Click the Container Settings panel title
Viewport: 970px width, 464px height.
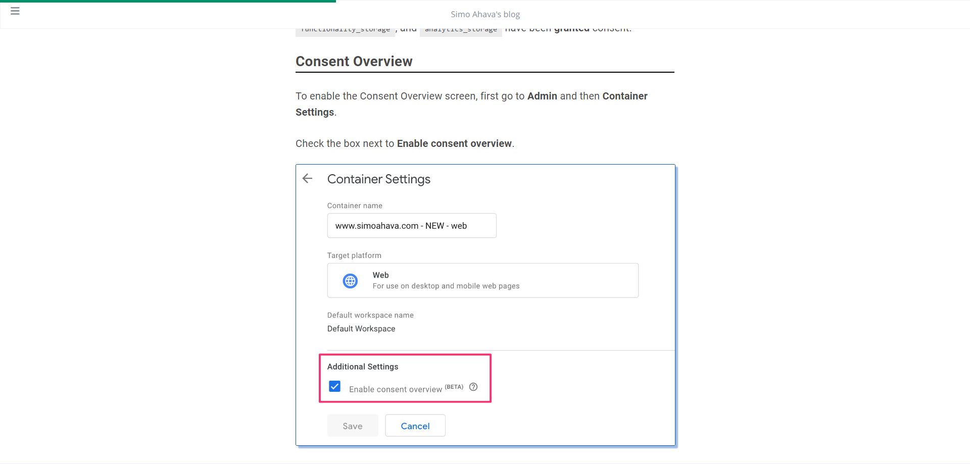tap(378, 179)
